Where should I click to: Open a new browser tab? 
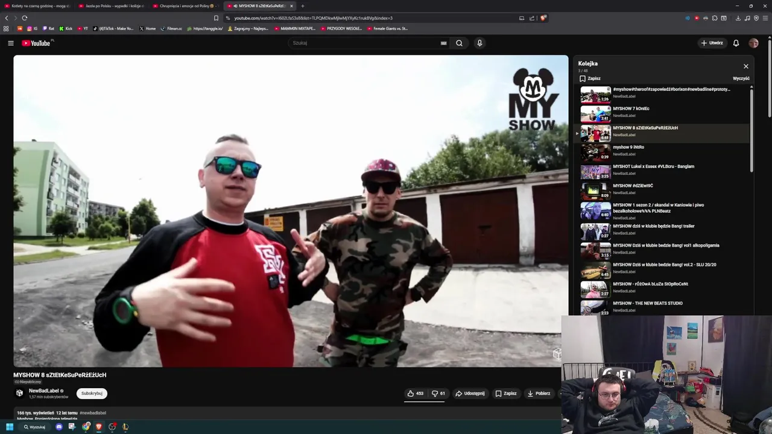[303, 5]
